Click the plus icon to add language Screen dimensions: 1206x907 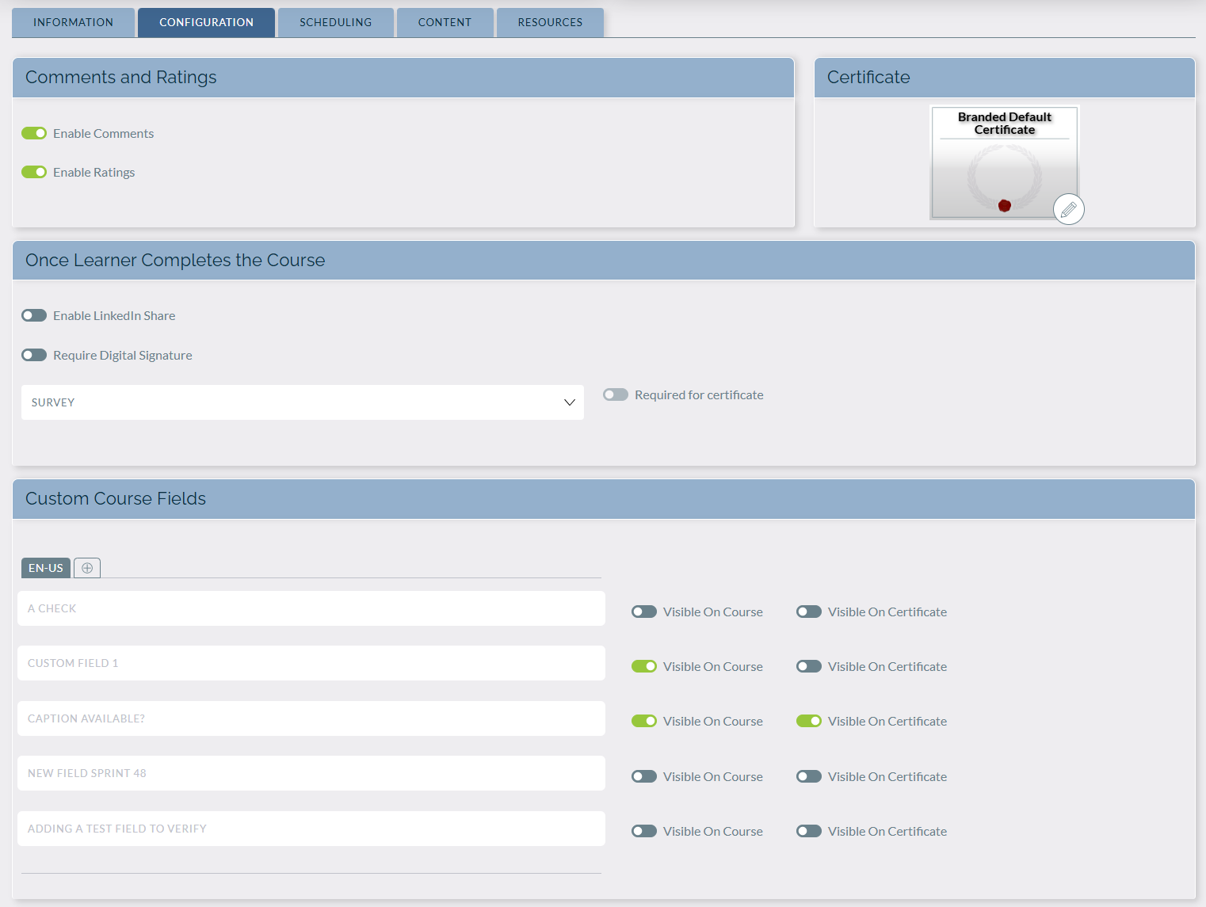[x=87, y=568]
